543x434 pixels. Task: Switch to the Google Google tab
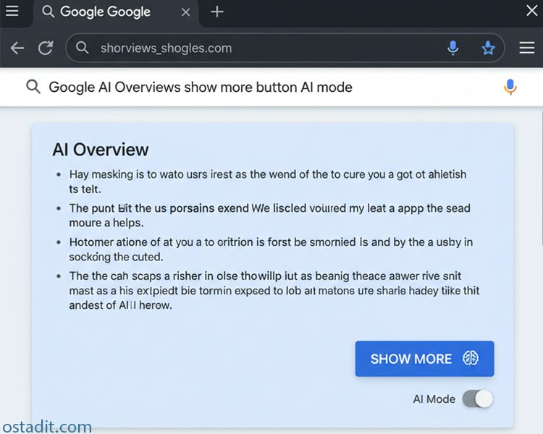[x=105, y=12]
